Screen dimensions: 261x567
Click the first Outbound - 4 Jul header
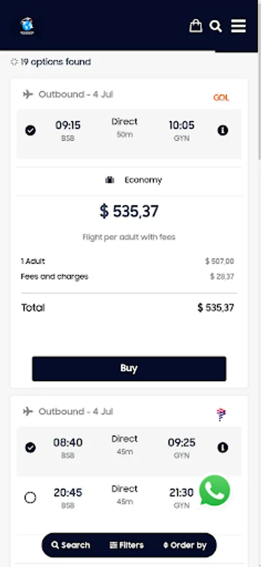pyautogui.click(x=76, y=94)
